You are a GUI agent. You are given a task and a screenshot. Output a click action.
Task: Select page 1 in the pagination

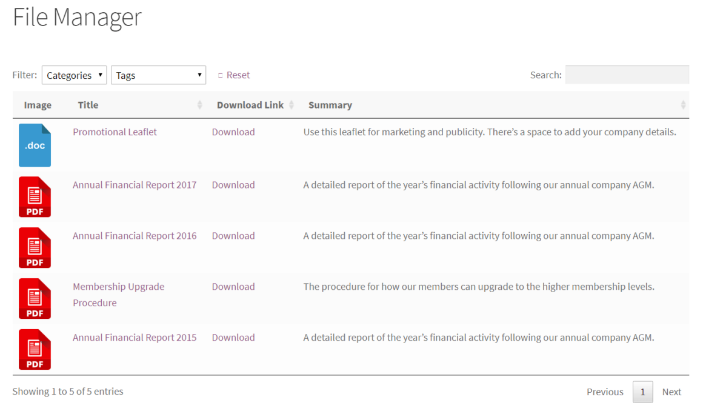tap(642, 392)
